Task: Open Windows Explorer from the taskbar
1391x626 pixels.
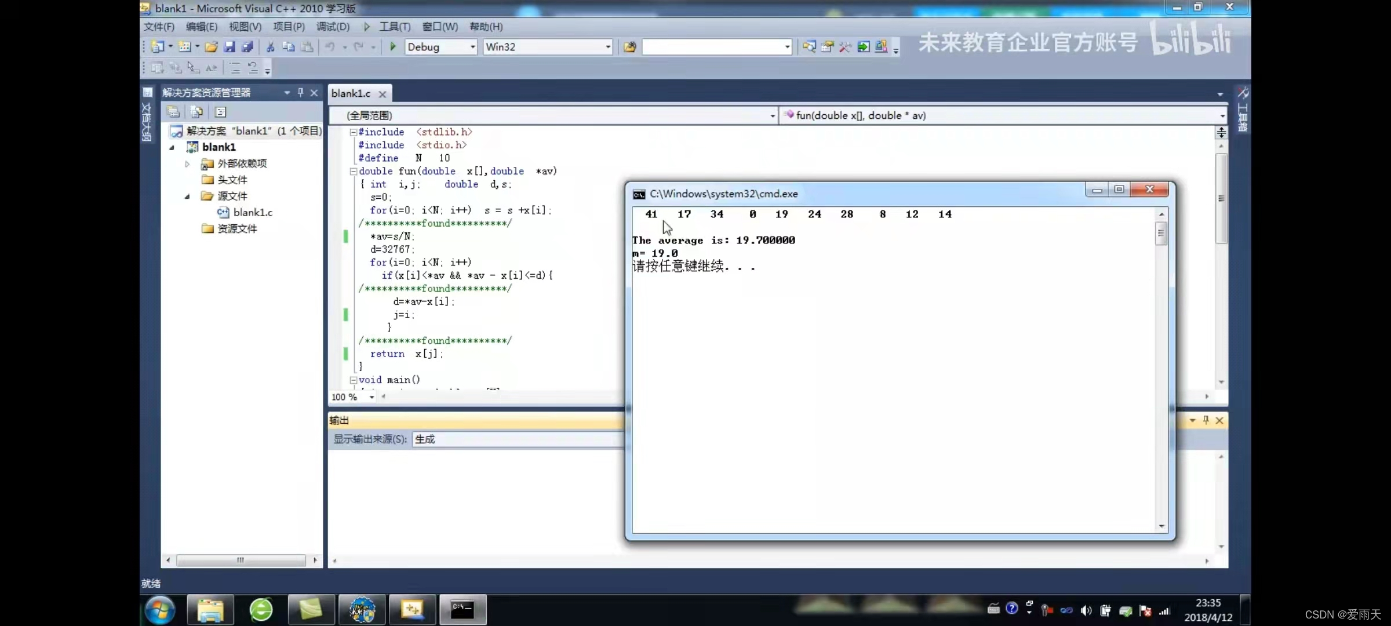Action: pyautogui.click(x=210, y=610)
